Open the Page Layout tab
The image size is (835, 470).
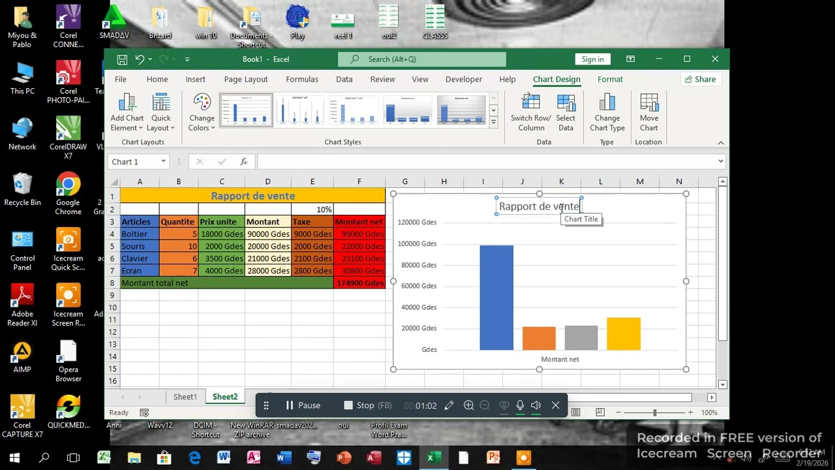click(x=246, y=79)
